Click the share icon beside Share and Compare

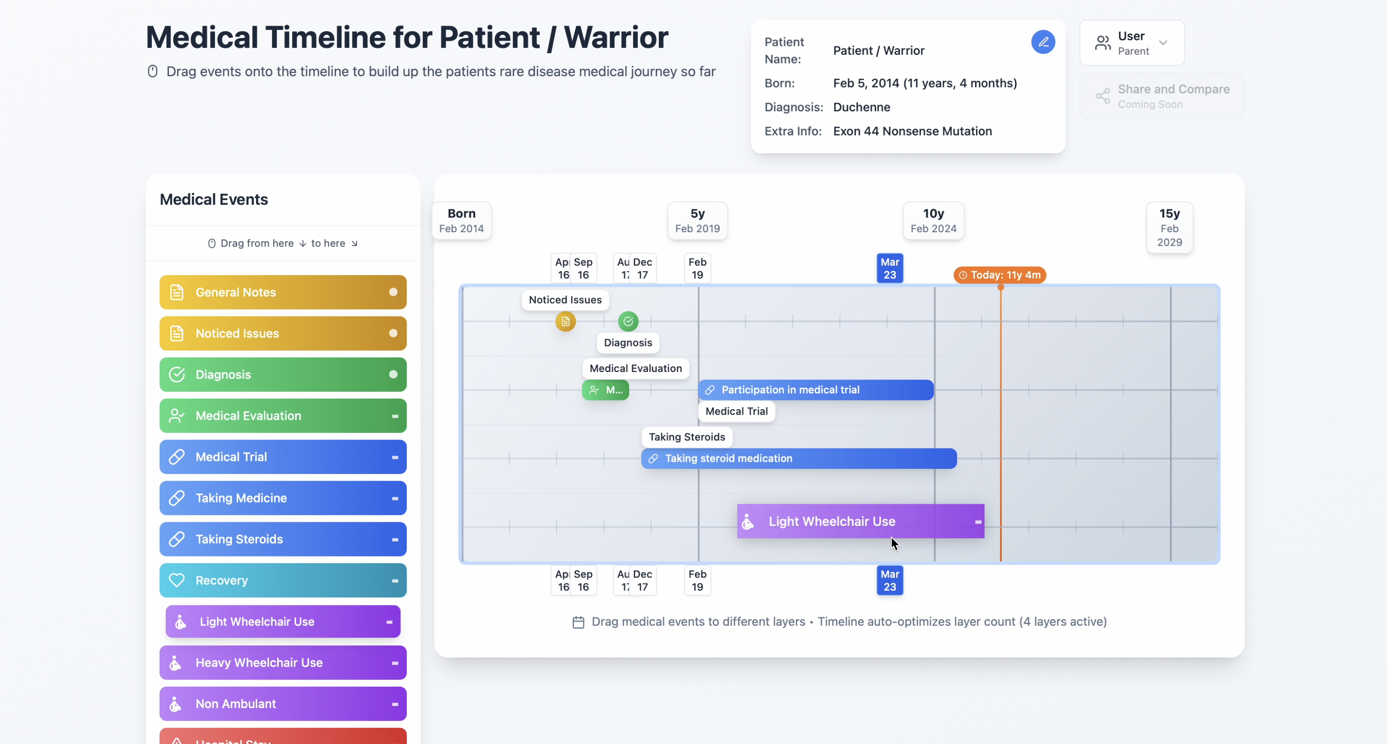coord(1102,96)
